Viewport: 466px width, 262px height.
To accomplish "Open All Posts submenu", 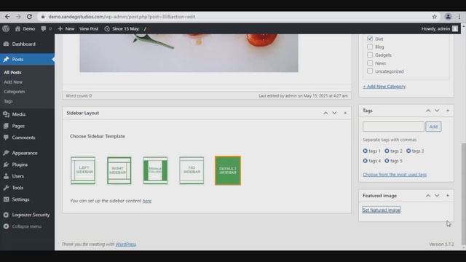I will pyautogui.click(x=12, y=73).
